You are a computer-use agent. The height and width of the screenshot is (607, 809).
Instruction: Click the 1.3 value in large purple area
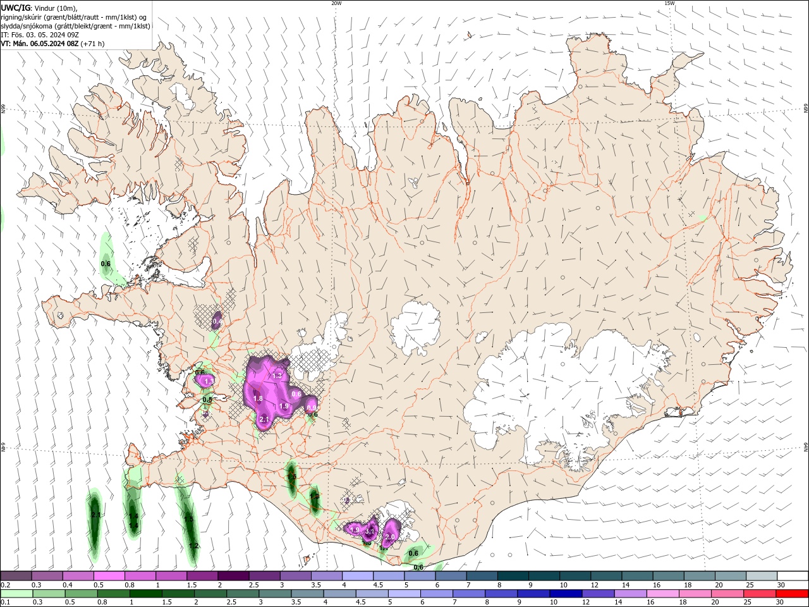pyautogui.click(x=277, y=376)
